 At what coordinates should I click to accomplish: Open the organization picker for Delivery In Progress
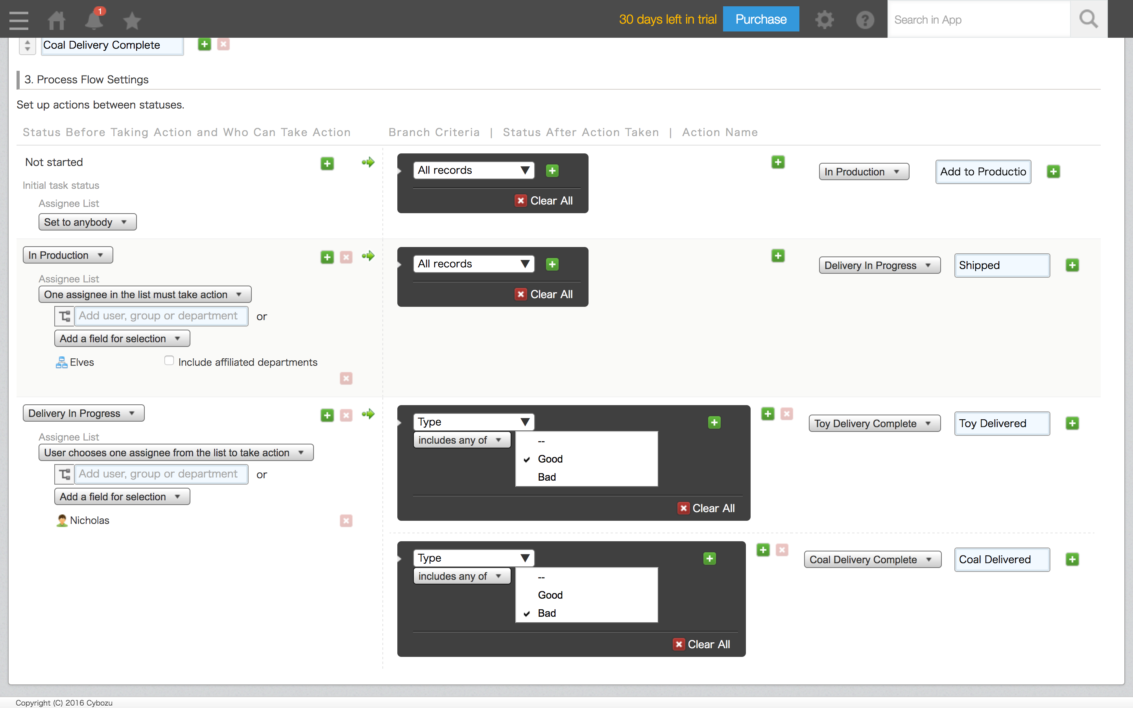[x=64, y=474]
